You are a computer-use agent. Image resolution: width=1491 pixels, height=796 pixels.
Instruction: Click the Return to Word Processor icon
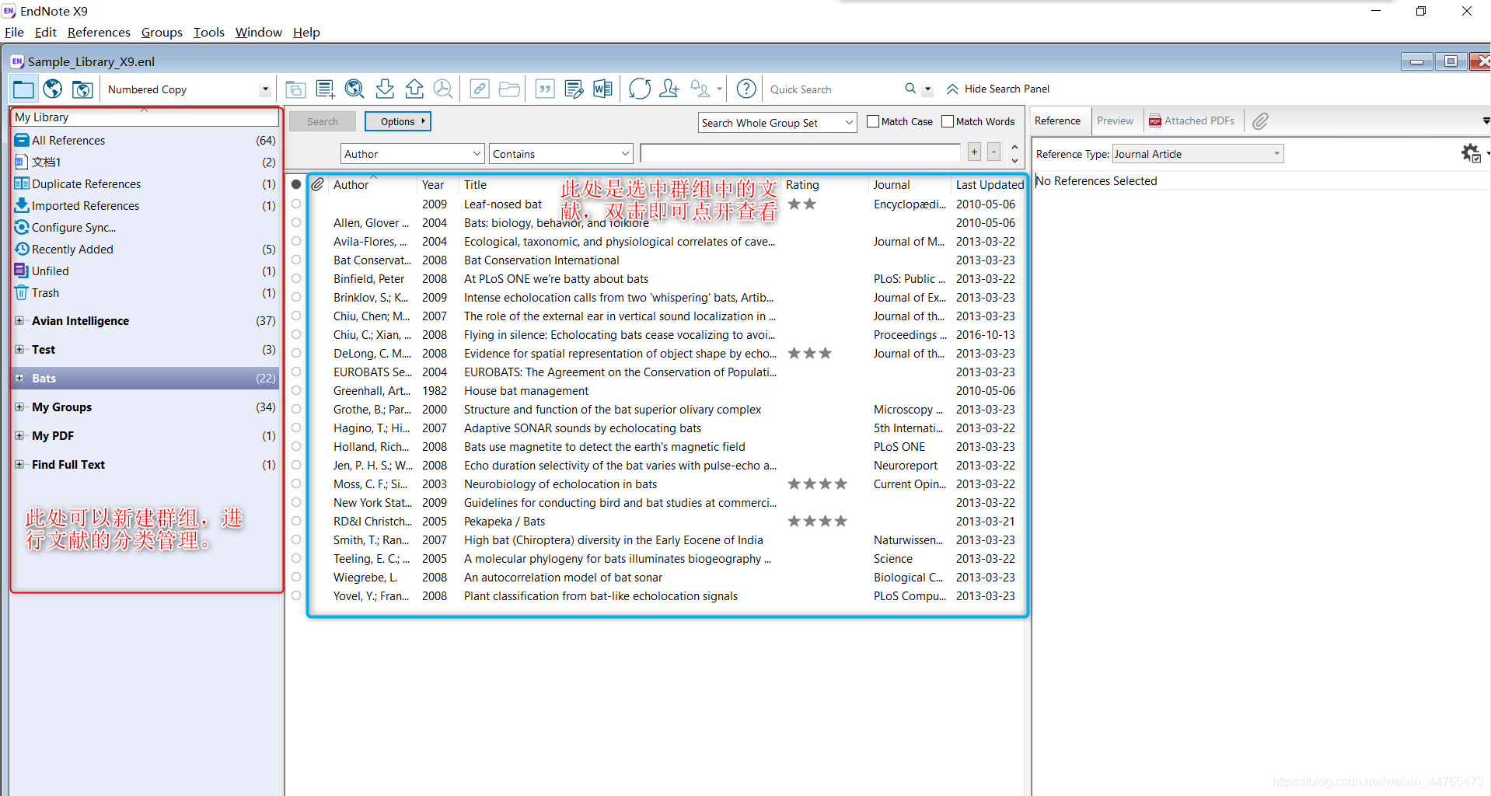tap(602, 89)
